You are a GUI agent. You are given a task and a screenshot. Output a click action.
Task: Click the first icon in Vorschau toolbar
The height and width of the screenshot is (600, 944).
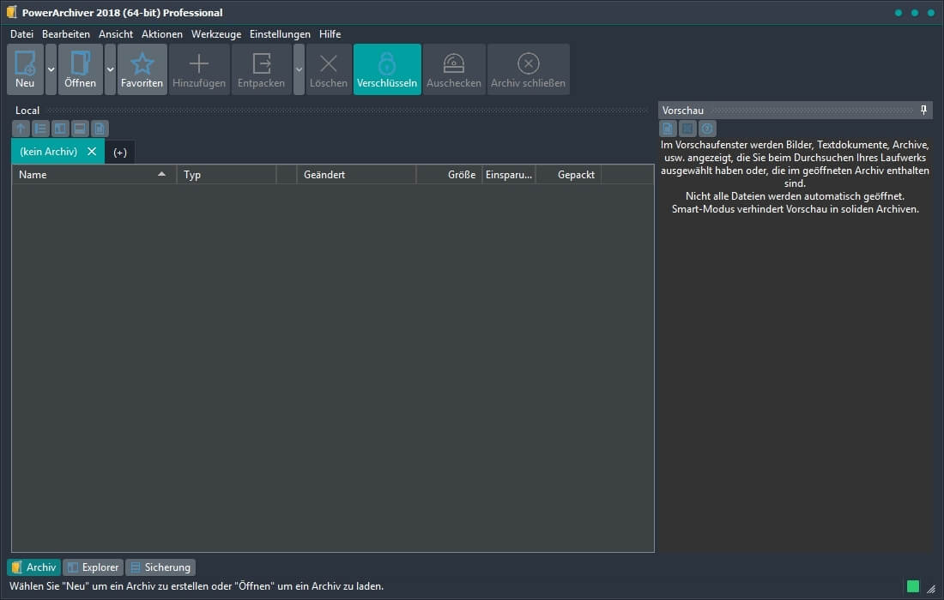[x=668, y=129]
